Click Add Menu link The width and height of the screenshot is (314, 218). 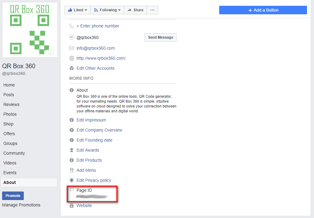coord(86,170)
